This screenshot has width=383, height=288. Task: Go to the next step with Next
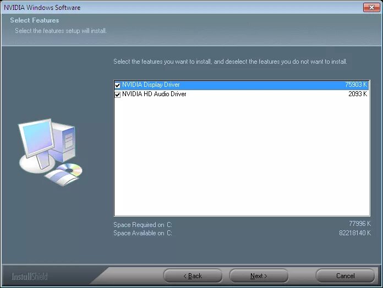[259, 276]
